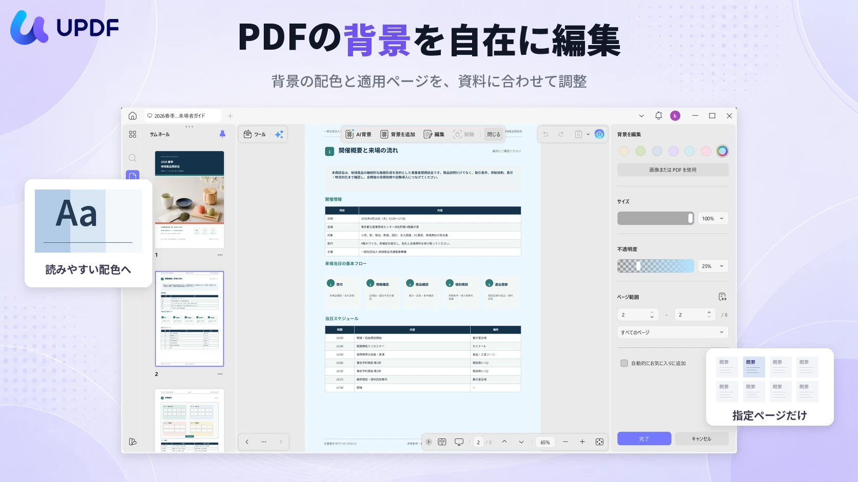This screenshot has height=482, width=858.
Task: Select AI背景 in the background toolbar
Action: [x=358, y=134]
